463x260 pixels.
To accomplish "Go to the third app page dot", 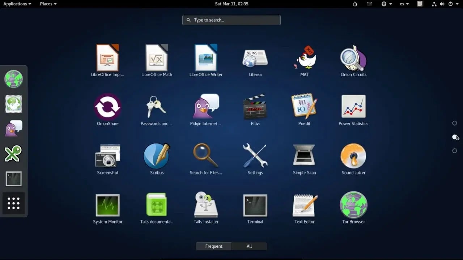I will [455, 151].
